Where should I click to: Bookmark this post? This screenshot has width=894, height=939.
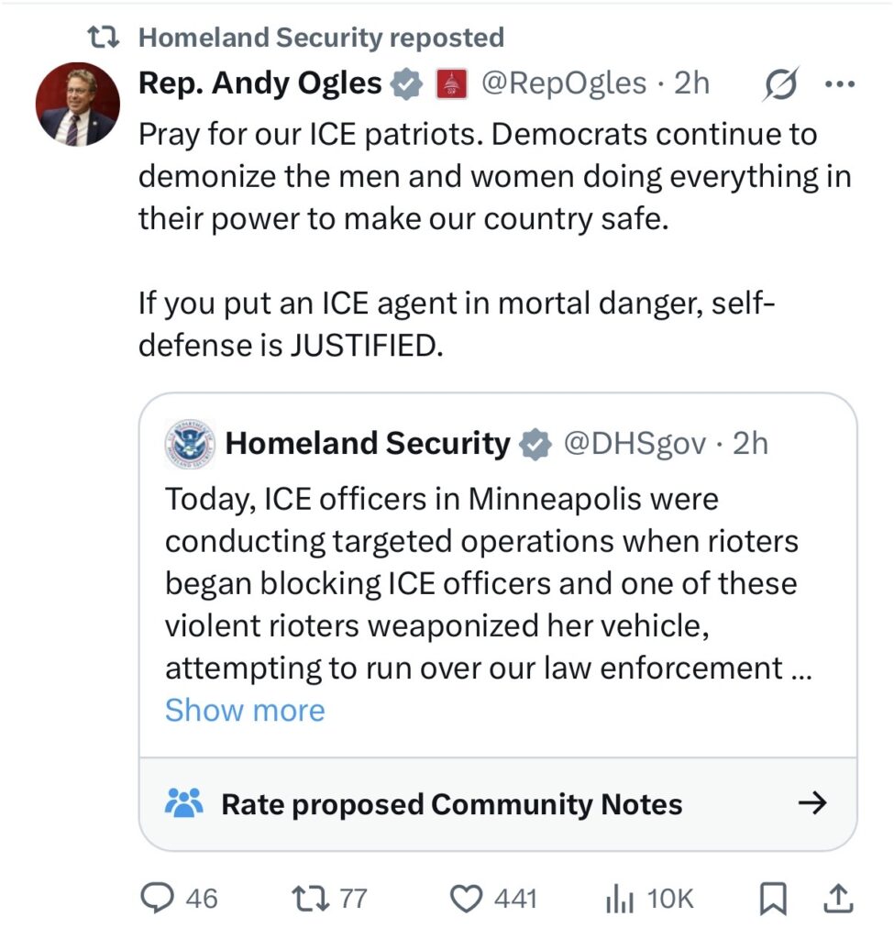click(x=774, y=899)
